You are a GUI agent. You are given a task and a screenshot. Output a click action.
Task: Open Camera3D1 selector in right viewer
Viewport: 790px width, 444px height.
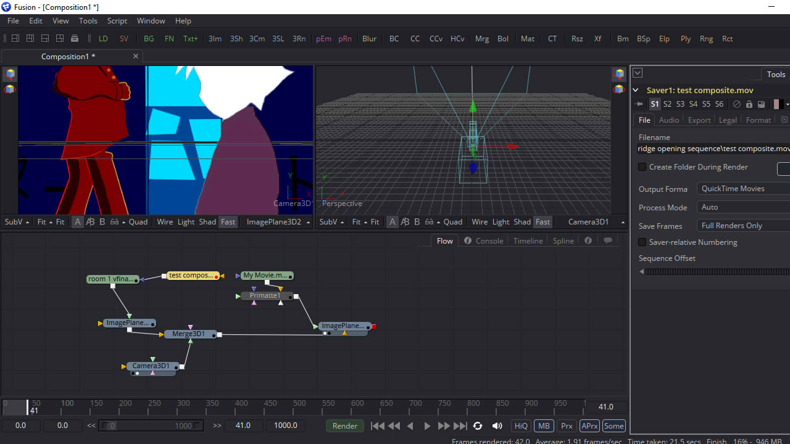(x=596, y=222)
